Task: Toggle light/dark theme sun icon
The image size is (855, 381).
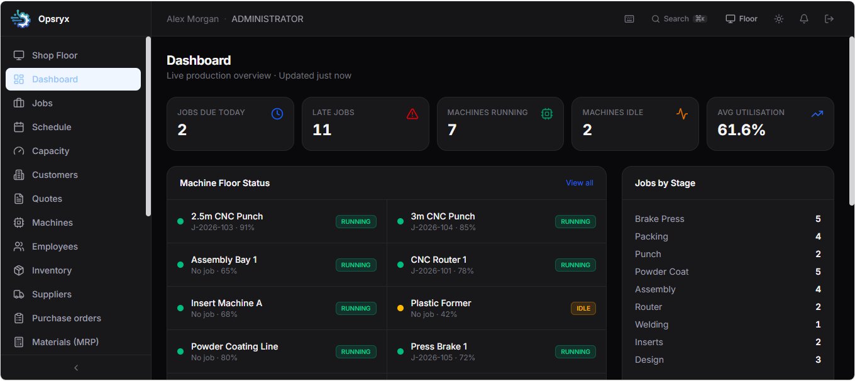Action: coord(779,19)
